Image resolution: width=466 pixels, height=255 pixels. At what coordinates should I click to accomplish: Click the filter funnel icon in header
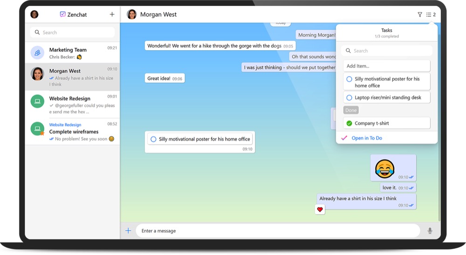[x=420, y=15]
